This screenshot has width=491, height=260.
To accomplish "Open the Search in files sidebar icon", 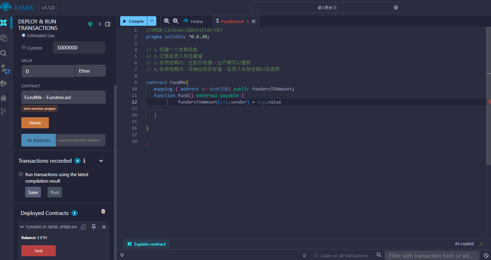I will 4,53.
